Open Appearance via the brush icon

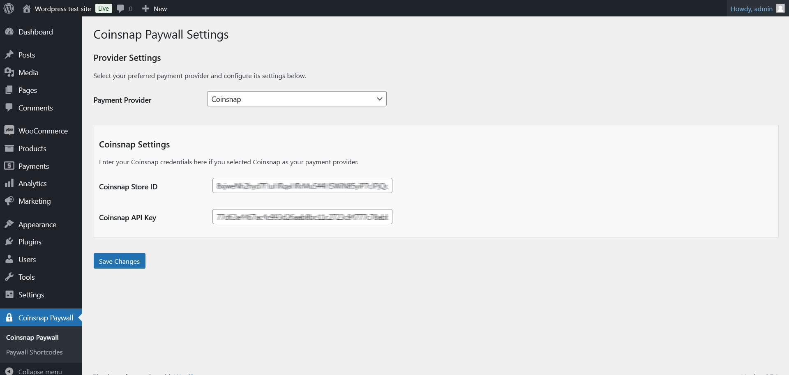10,224
